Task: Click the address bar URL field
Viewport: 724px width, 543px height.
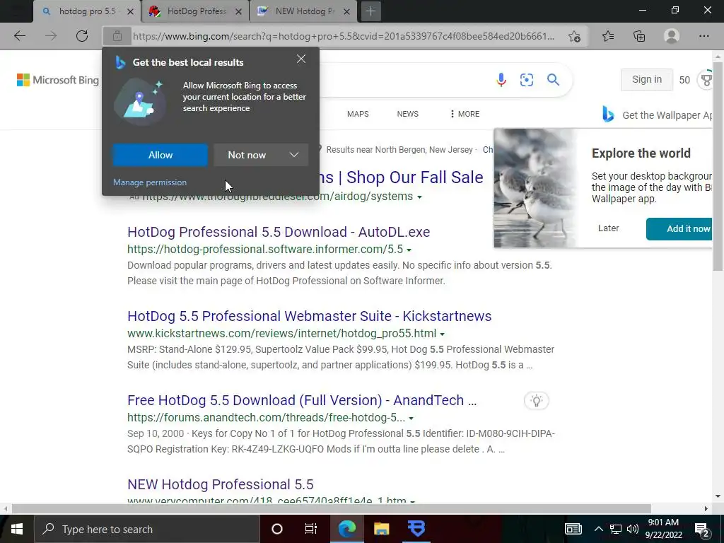Action: coord(344,36)
